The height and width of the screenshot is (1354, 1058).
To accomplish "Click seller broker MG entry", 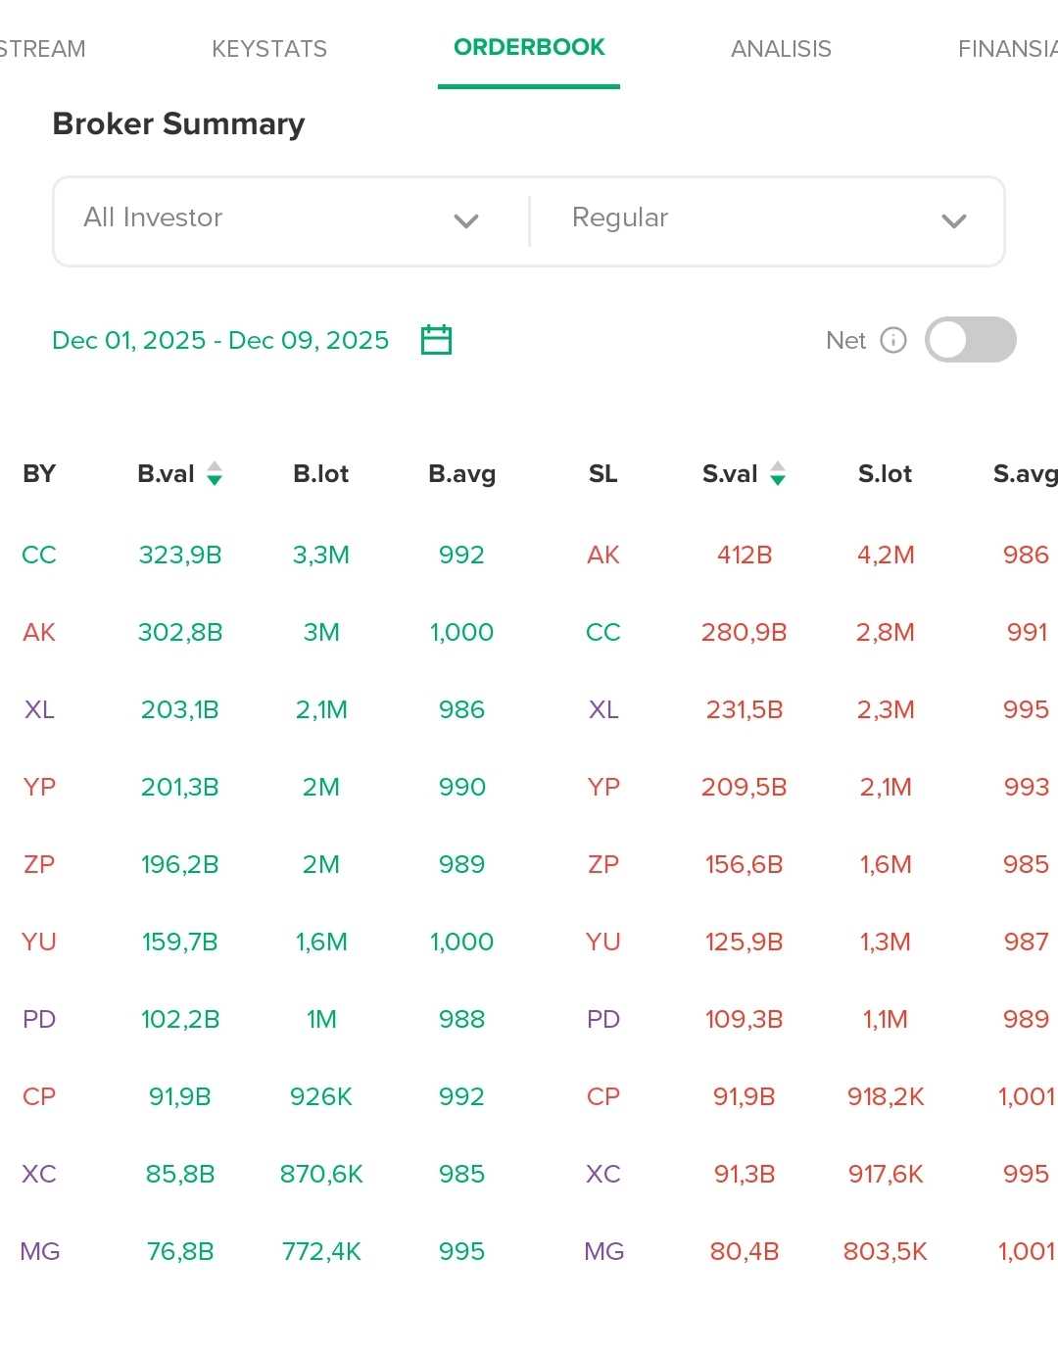I will (604, 1251).
